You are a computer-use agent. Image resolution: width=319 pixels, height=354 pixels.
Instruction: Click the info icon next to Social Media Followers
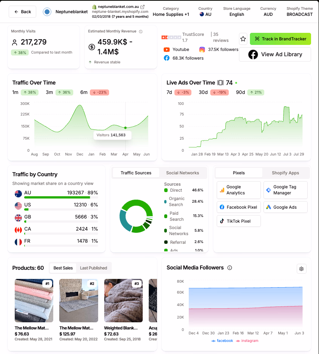point(230,268)
